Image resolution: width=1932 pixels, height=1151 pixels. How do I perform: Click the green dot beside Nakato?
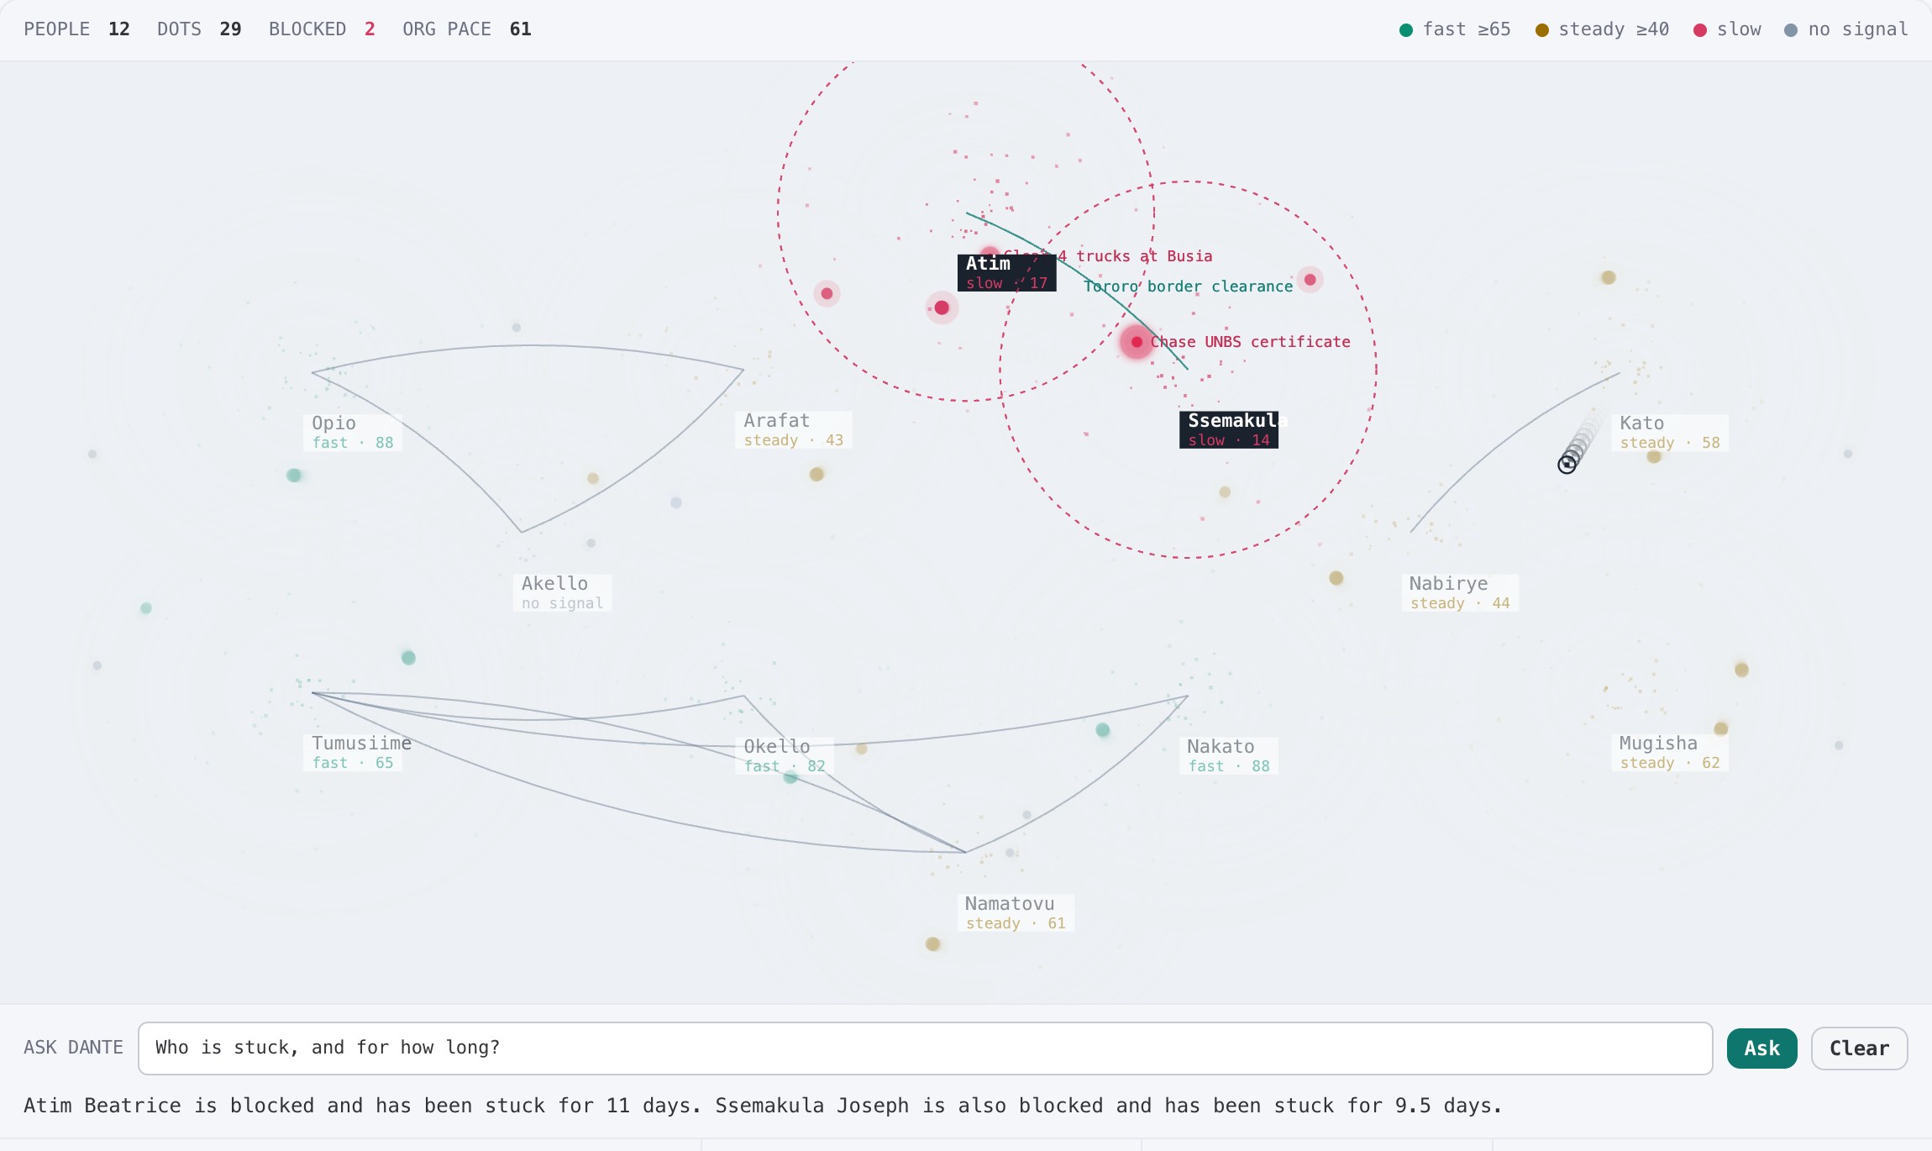pyautogui.click(x=1103, y=730)
